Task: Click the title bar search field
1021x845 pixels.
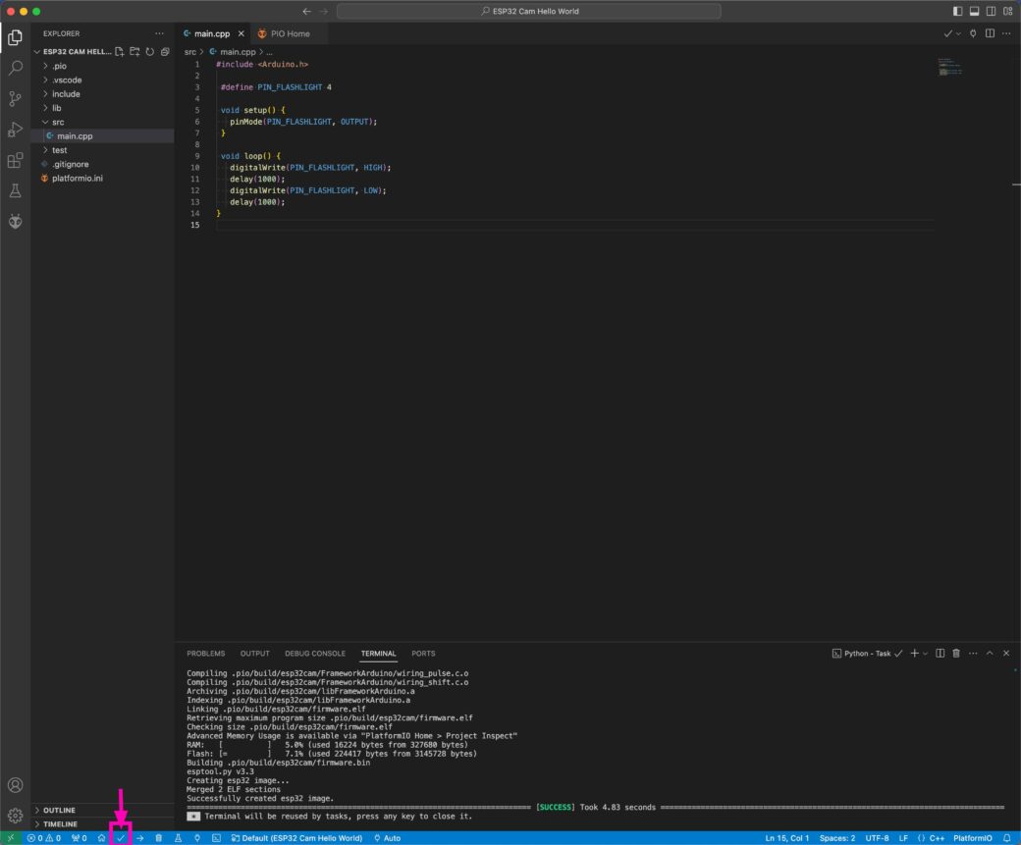Action: click(528, 11)
